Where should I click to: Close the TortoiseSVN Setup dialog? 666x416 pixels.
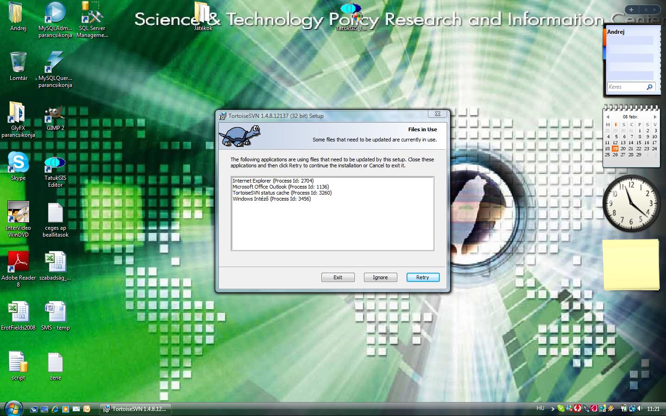coord(438,114)
